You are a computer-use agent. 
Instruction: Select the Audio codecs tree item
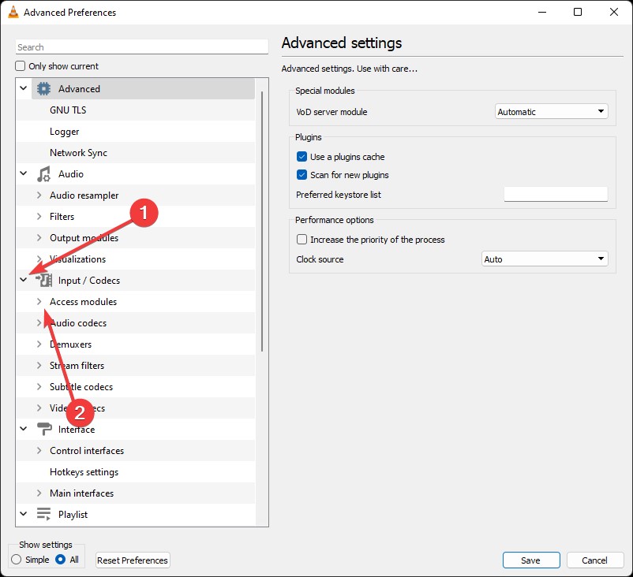pos(78,323)
